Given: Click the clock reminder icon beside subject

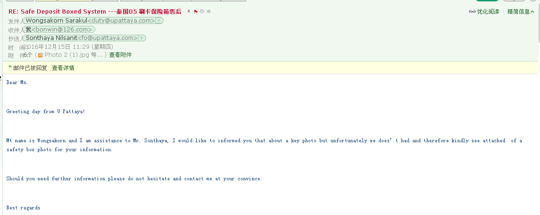Looking at the screenshot, I should [x=202, y=11].
